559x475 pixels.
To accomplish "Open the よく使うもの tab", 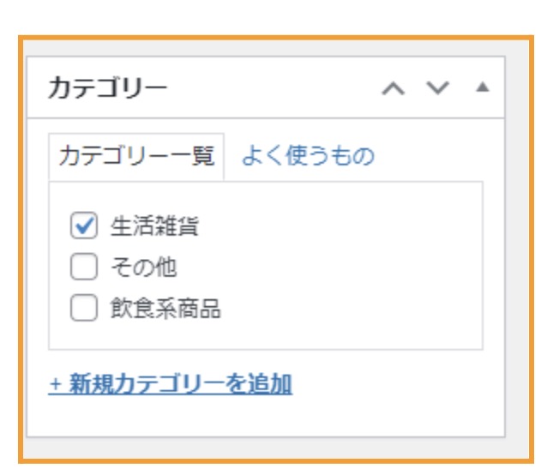I will [308, 156].
